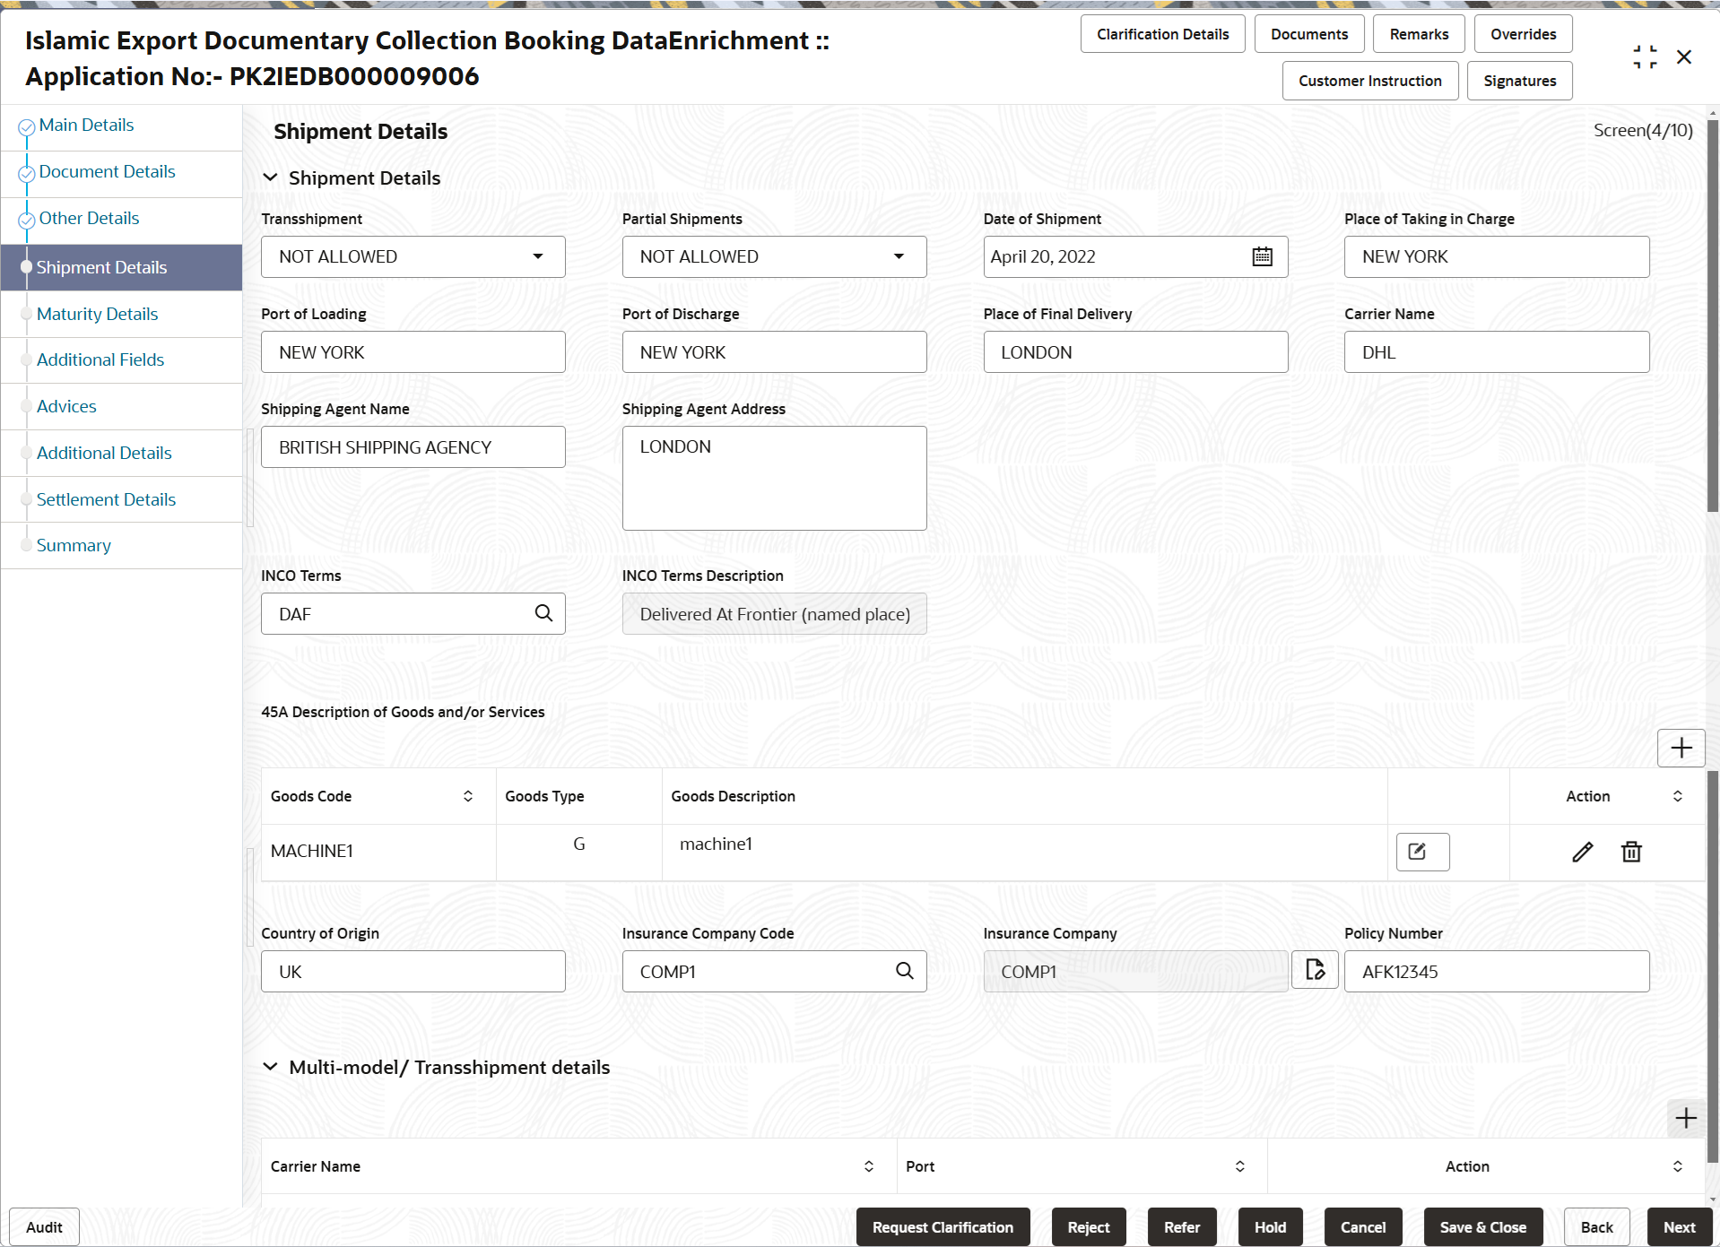Collapse the Shipment Details section

pos(270,178)
